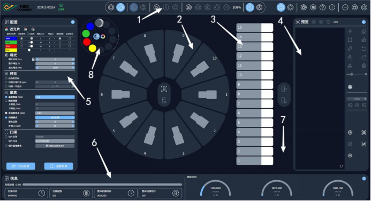
Task: Select radio button for the blue filter row
Action: click(22, 38)
